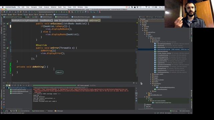Open the Refactor menu

pos(53,7)
